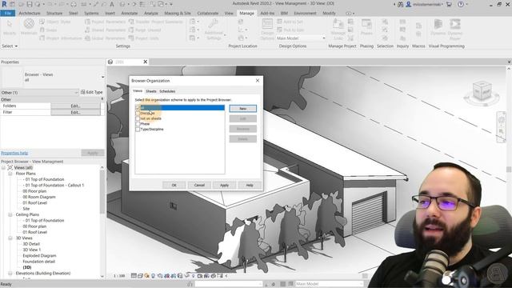Check the Type/Discipline checkbox

click(138, 130)
